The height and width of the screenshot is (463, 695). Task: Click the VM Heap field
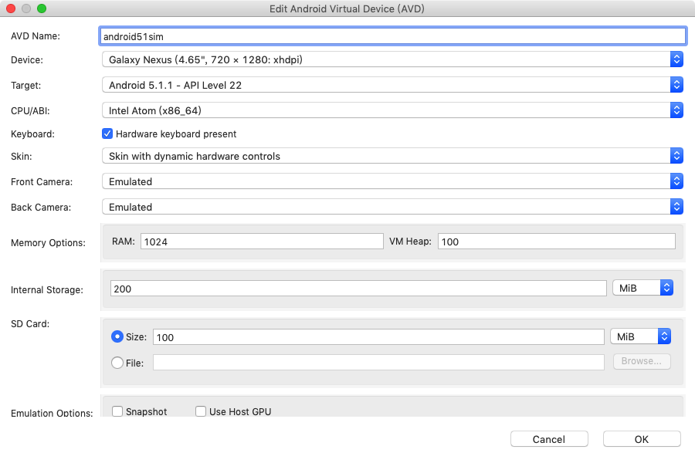click(x=556, y=242)
